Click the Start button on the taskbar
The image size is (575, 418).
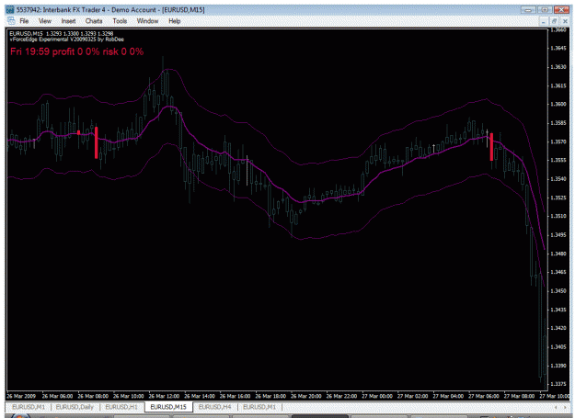pyautogui.click(x=18, y=416)
